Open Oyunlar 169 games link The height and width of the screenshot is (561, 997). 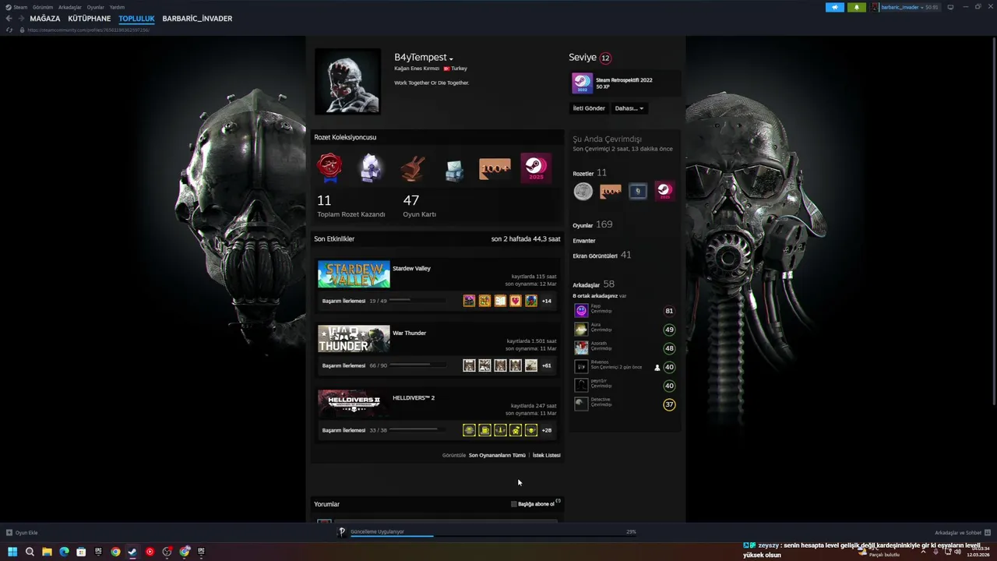coord(593,224)
